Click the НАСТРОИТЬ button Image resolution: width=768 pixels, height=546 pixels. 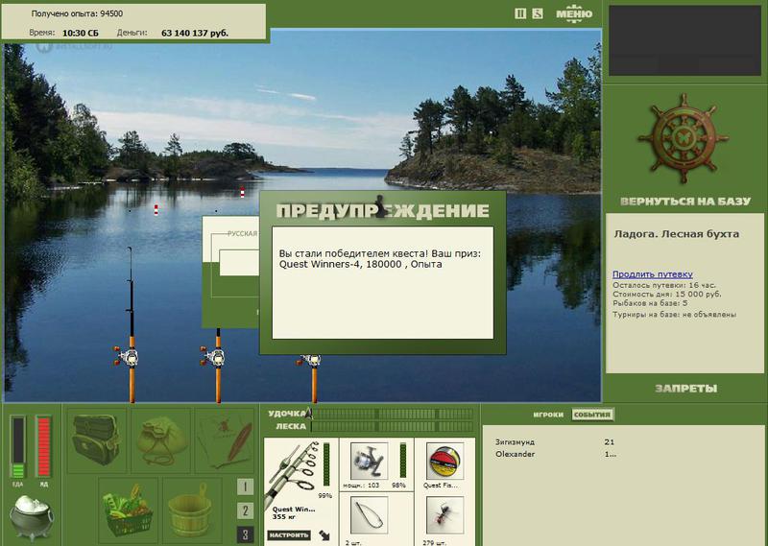click(290, 534)
